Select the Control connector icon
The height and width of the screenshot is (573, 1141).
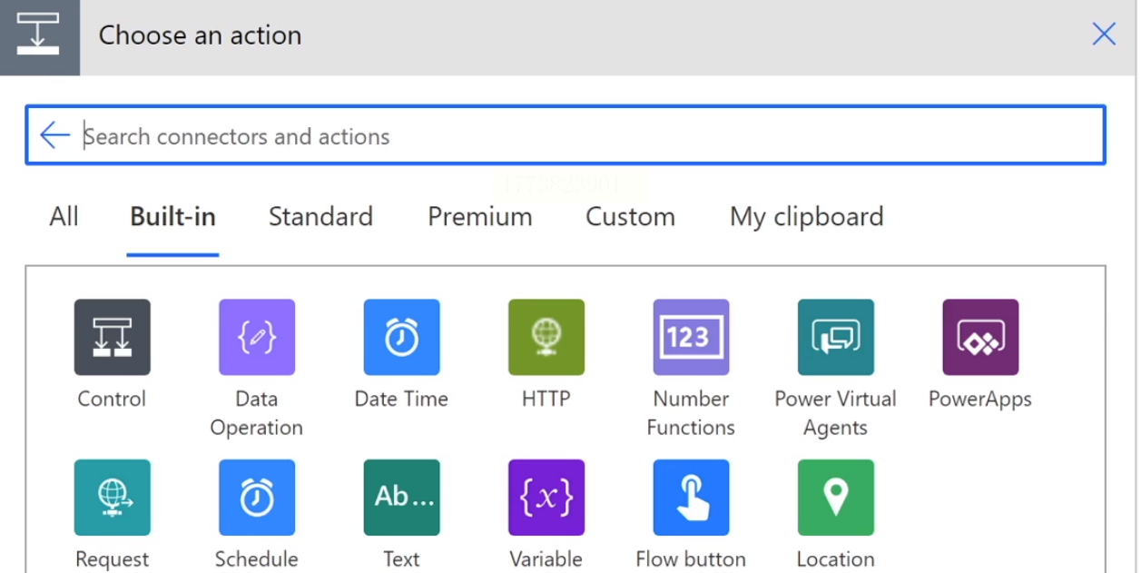pos(112,338)
